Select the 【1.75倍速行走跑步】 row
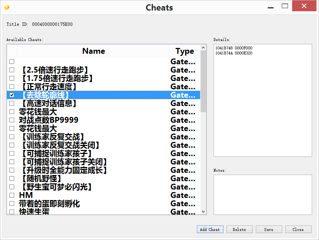This screenshot has width=319, height=240. [103, 78]
